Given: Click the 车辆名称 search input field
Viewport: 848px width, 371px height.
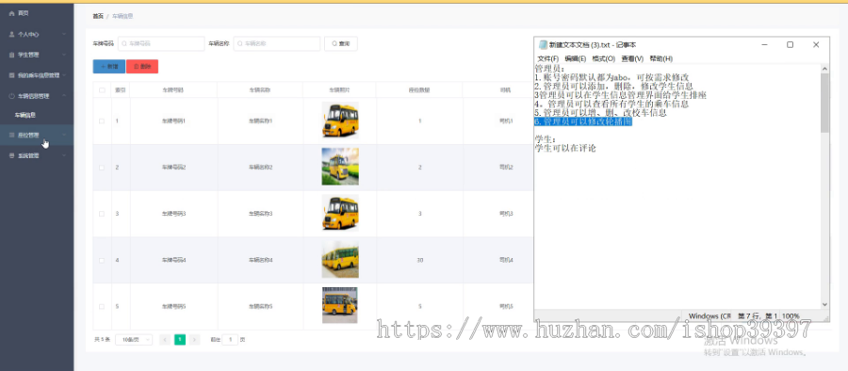Looking at the screenshot, I should pos(277,44).
